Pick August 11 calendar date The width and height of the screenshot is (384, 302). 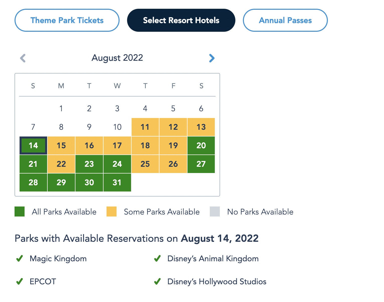click(x=145, y=127)
